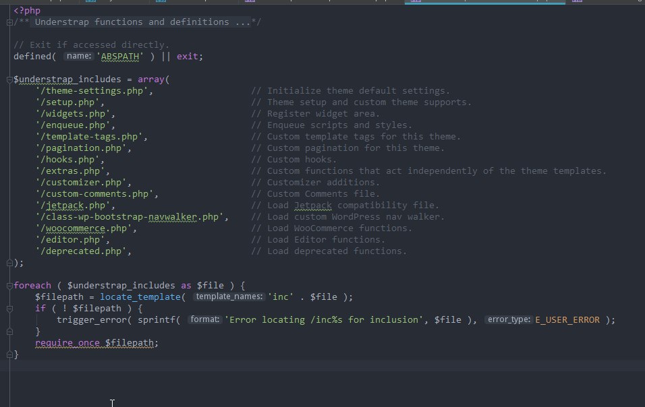This screenshot has height=407, width=645.
Task: Click the '/extras.php' string
Action: point(70,171)
